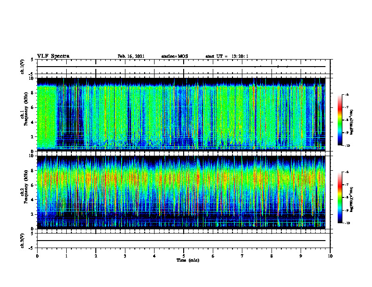Click the 'Time (min)' axis label
Viewport: 372px width, 287px height.
(188, 260)
